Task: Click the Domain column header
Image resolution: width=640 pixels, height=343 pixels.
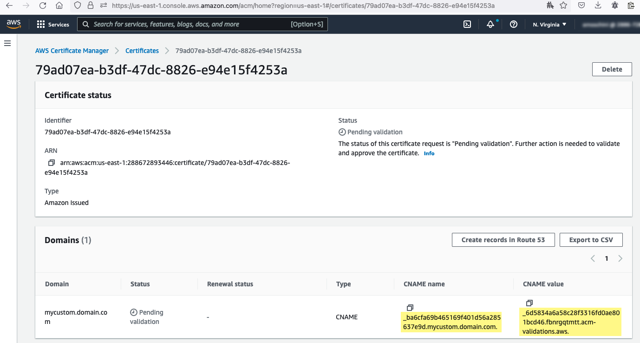Action: [57, 284]
